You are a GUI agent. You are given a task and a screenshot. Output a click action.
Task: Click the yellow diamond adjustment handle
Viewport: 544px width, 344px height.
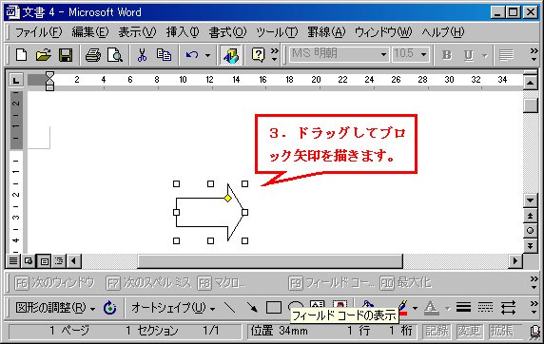227,198
